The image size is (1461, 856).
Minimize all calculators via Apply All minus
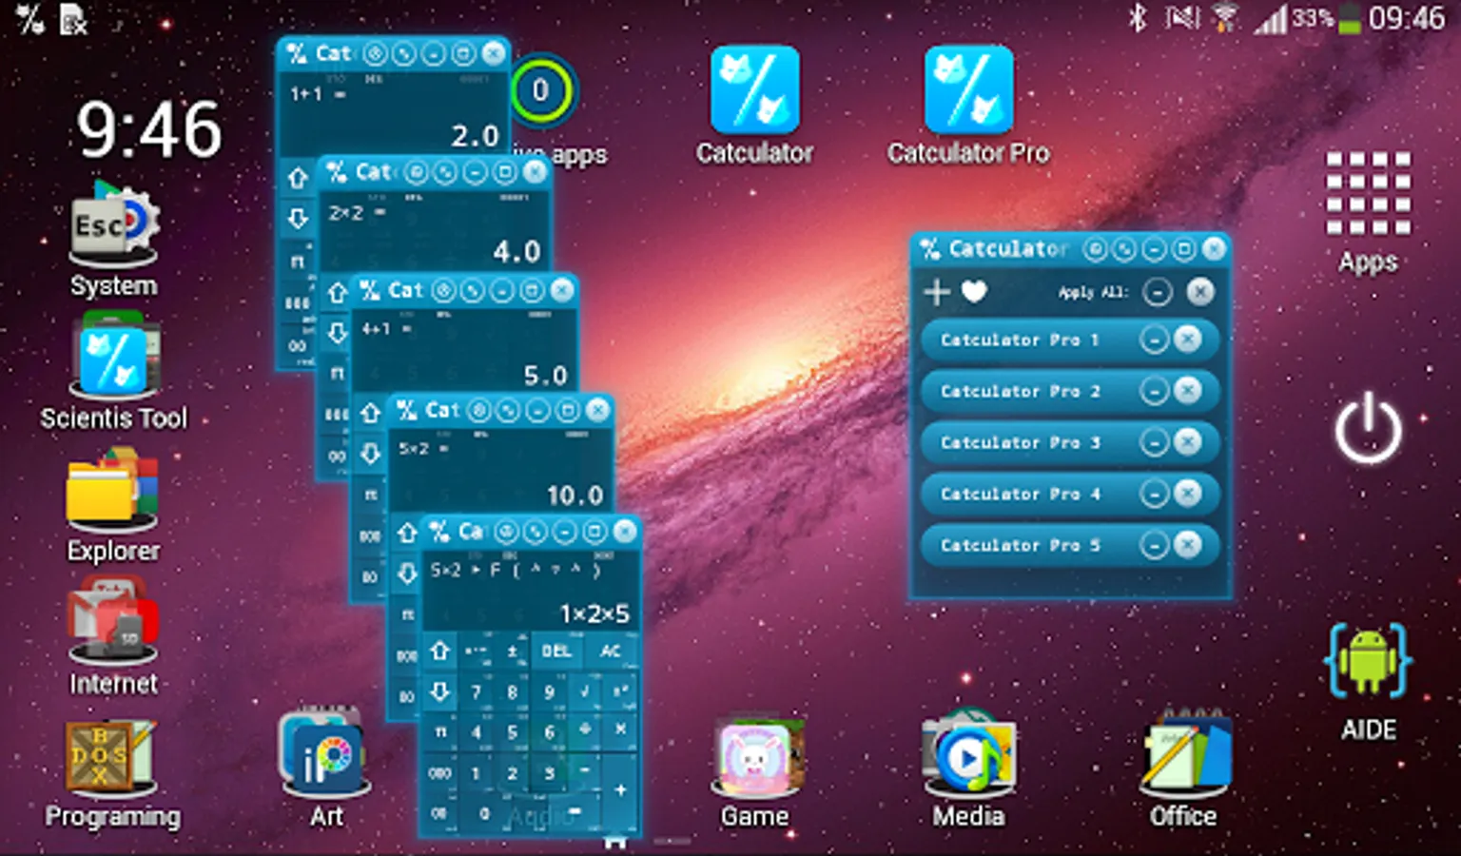pyautogui.click(x=1157, y=291)
